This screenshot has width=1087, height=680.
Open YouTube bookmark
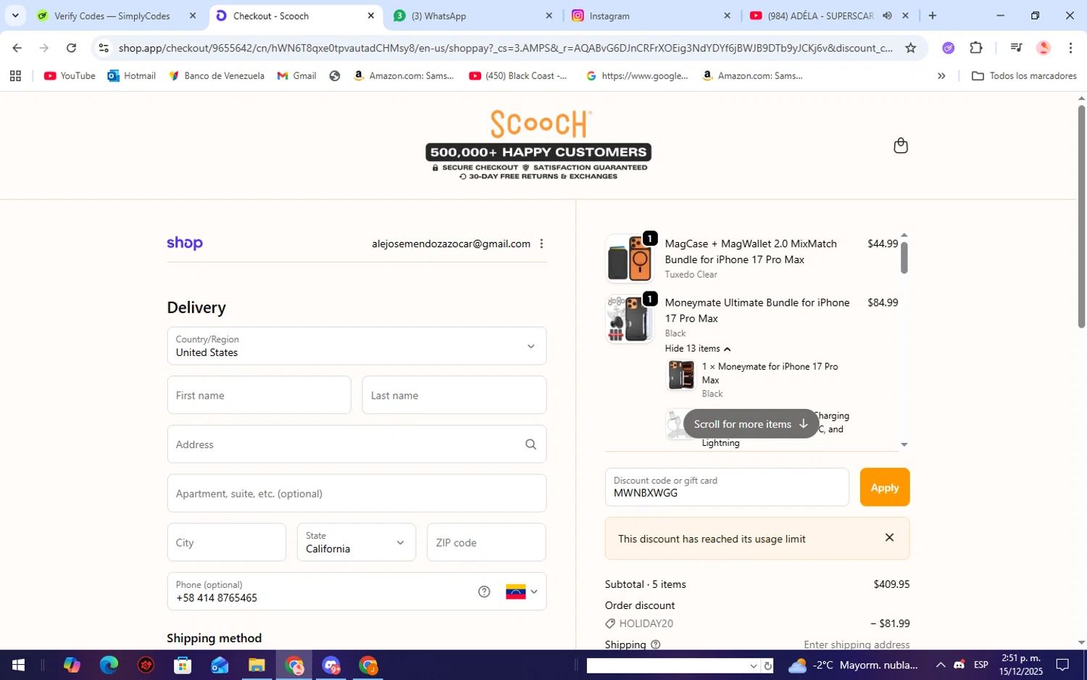point(70,76)
